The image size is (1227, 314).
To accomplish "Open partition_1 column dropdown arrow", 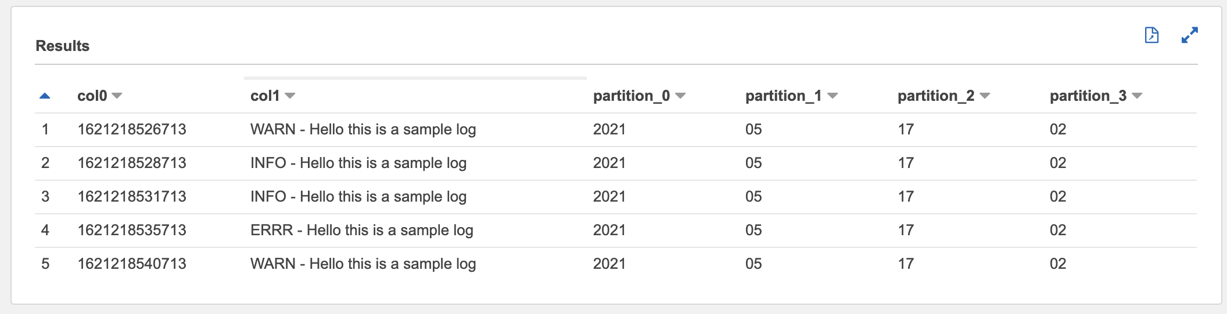I will pyautogui.click(x=833, y=96).
